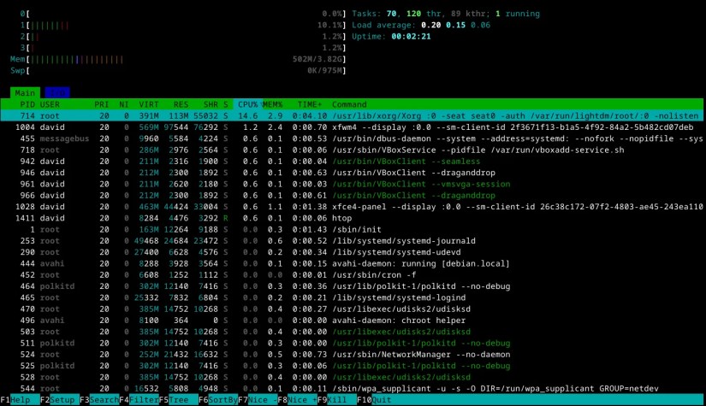
Task: Sort by the RES column header
Action: (181, 104)
